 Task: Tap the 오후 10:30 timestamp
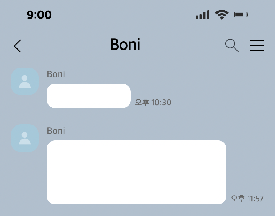pos(153,102)
